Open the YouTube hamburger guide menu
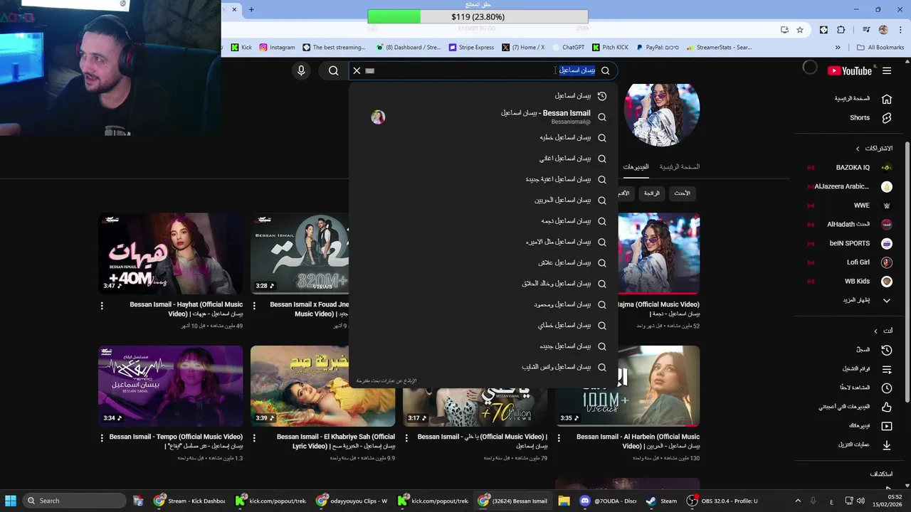The width and height of the screenshot is (911, 512). coord(887,70)
